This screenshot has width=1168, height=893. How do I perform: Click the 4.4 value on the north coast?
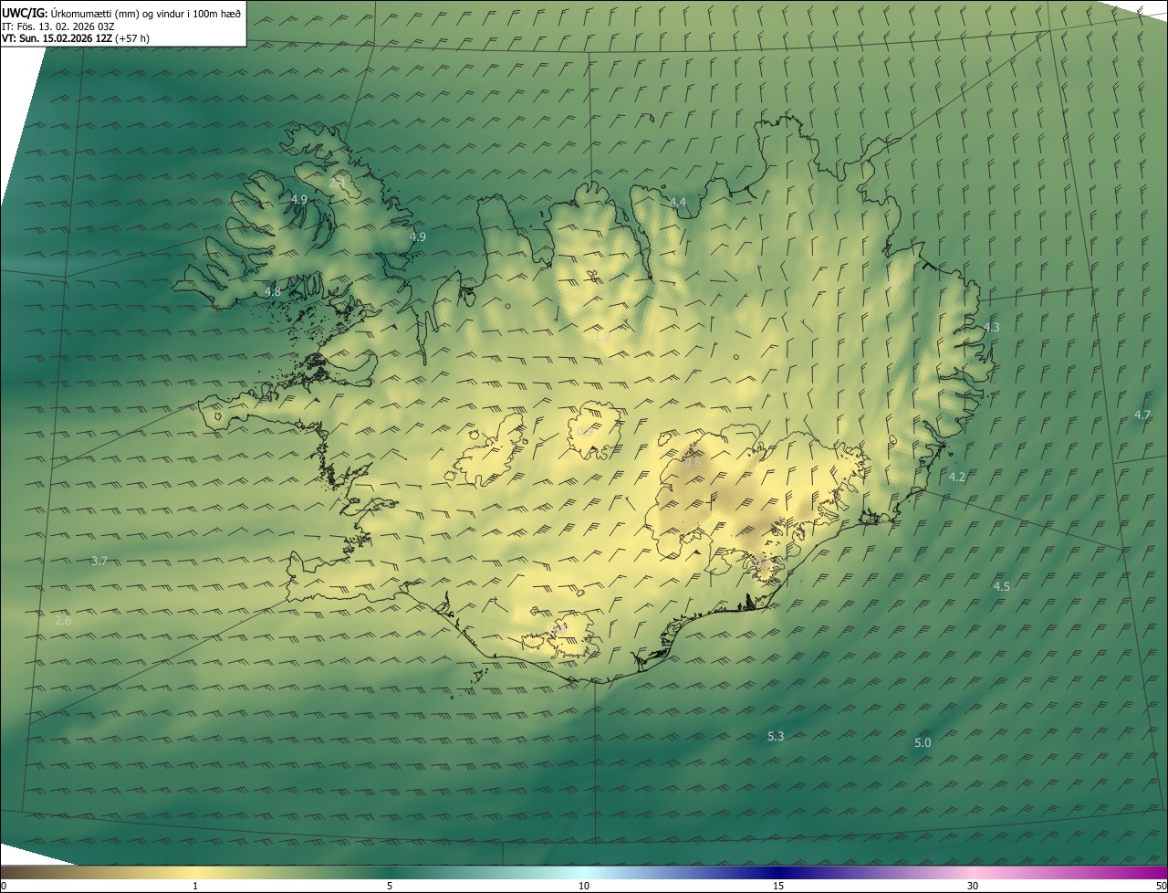(x=677, y=202)
